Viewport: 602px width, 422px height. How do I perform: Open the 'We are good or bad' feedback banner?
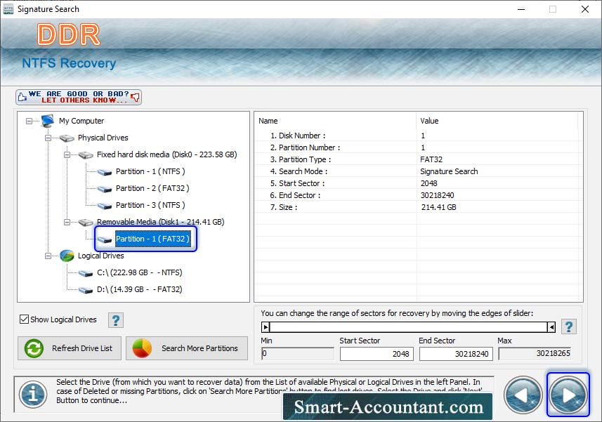[79, 97]
